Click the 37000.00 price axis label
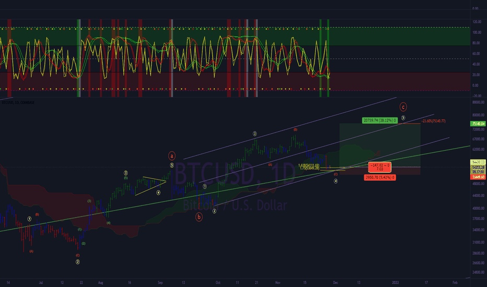 (478, 219)
